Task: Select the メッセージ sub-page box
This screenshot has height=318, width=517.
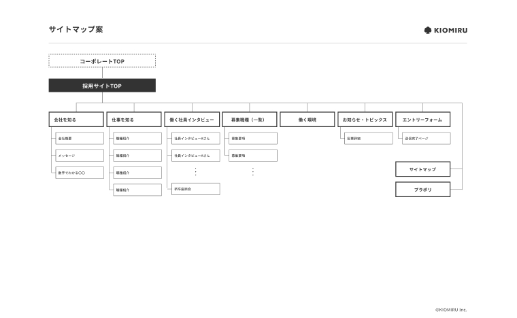Action: (80, 156)
